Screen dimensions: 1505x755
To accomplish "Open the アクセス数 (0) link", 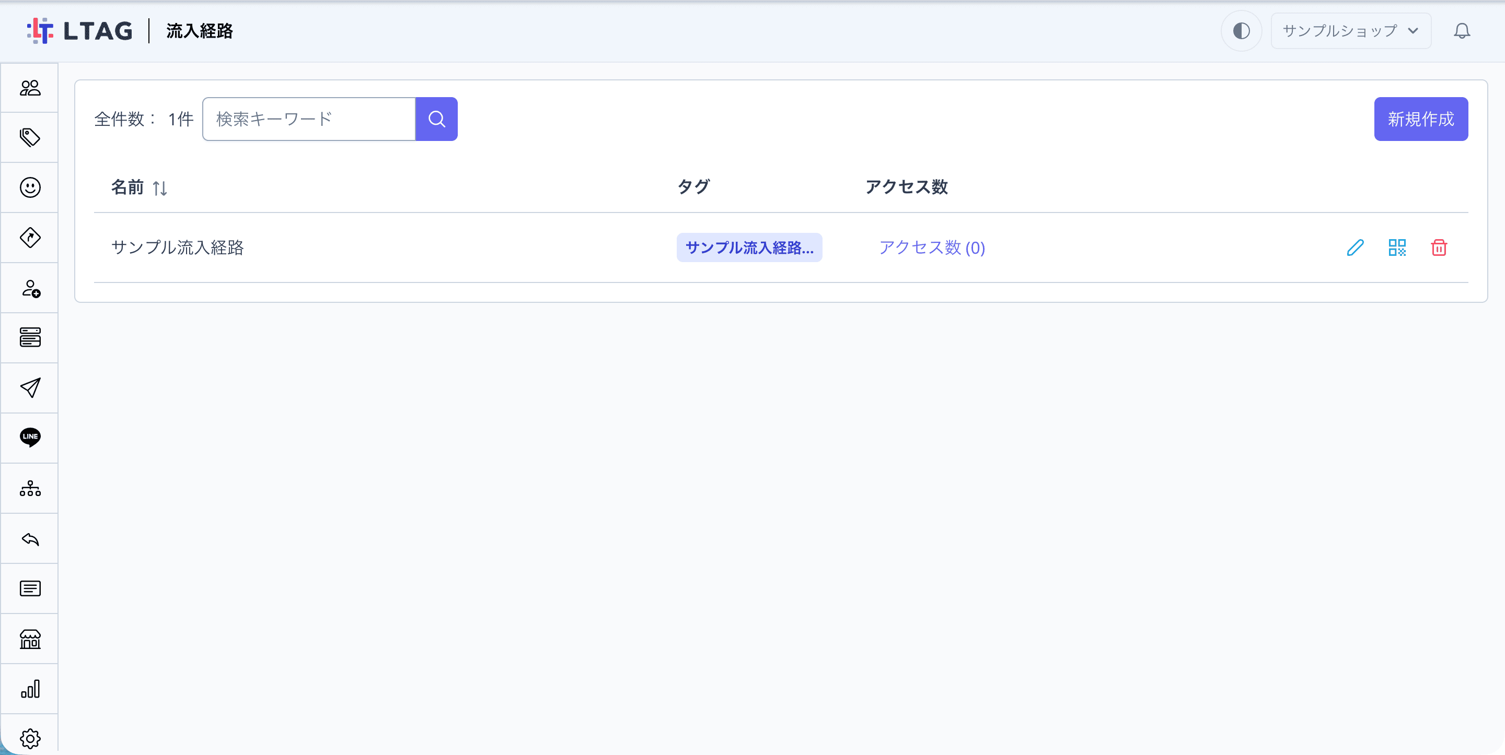I will coord(932,247).
